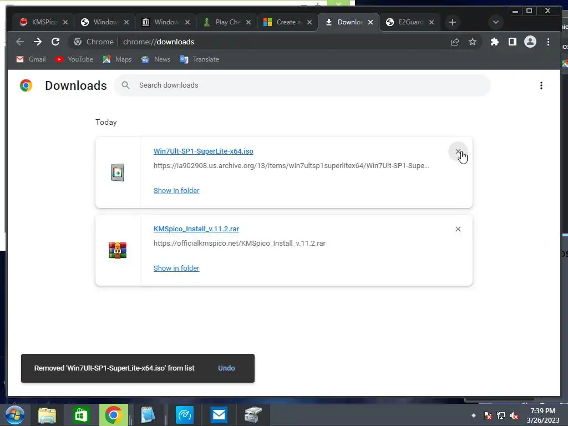Click the Search downloads field

302,85
